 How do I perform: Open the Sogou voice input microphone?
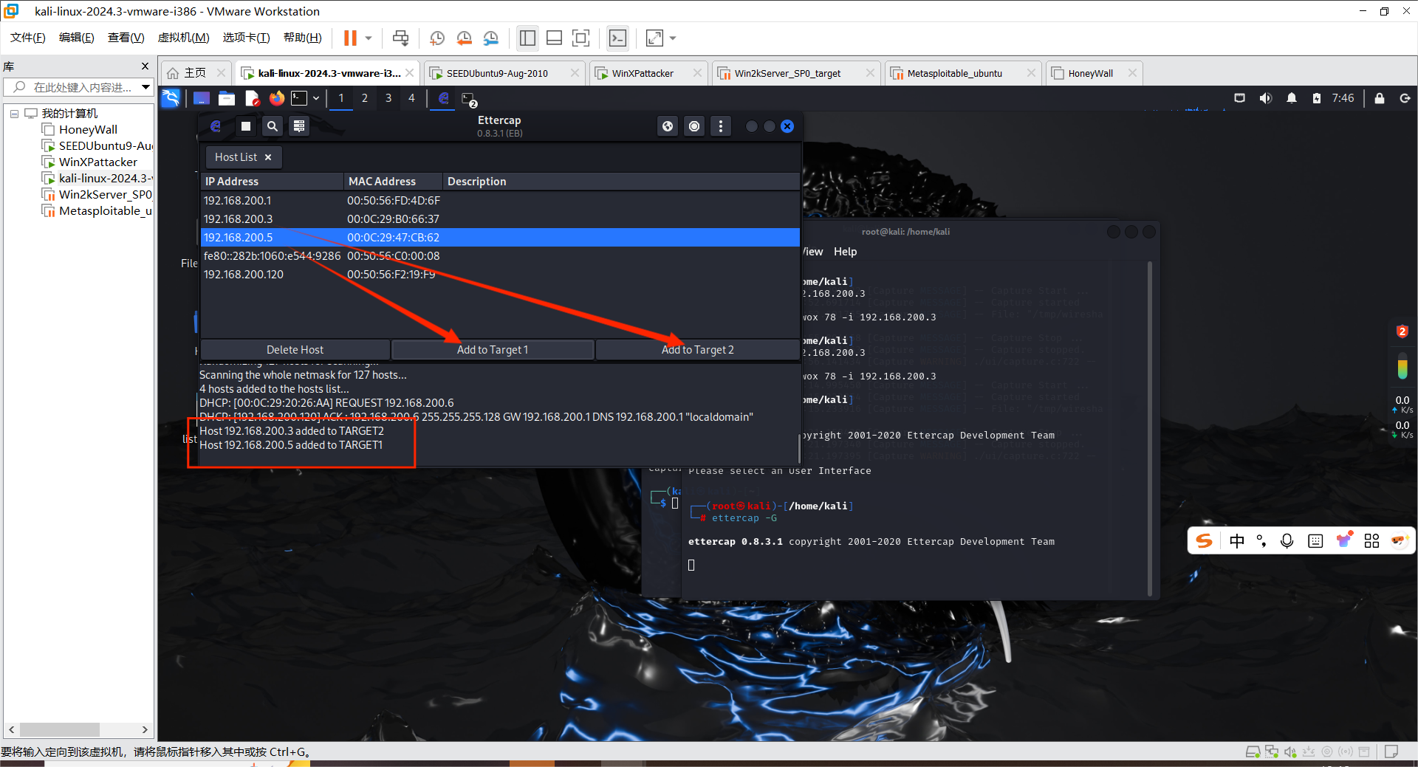tap(1287, 541)
